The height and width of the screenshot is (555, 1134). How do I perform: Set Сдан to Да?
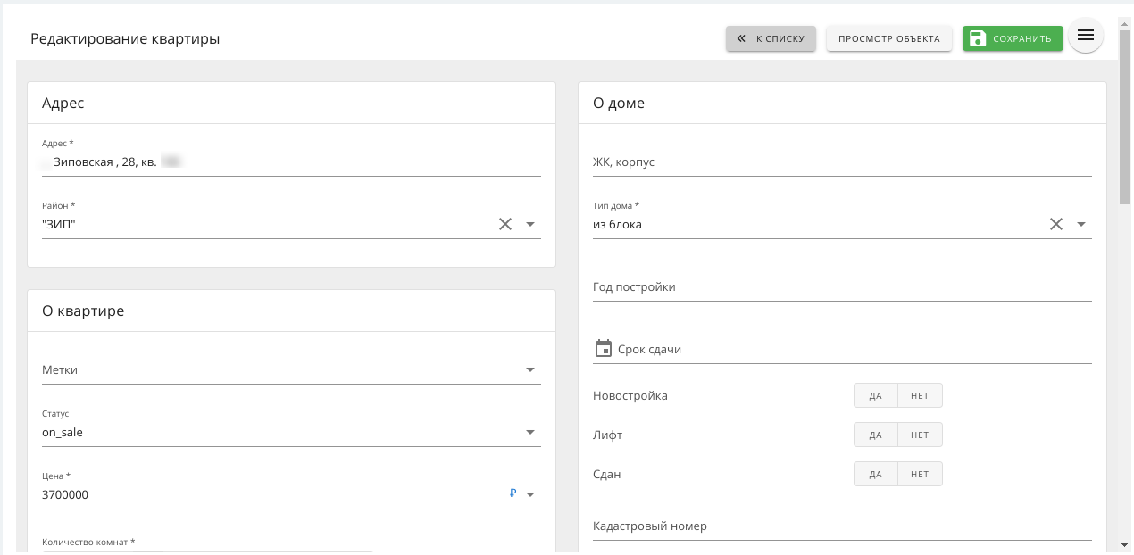(875, 474)
